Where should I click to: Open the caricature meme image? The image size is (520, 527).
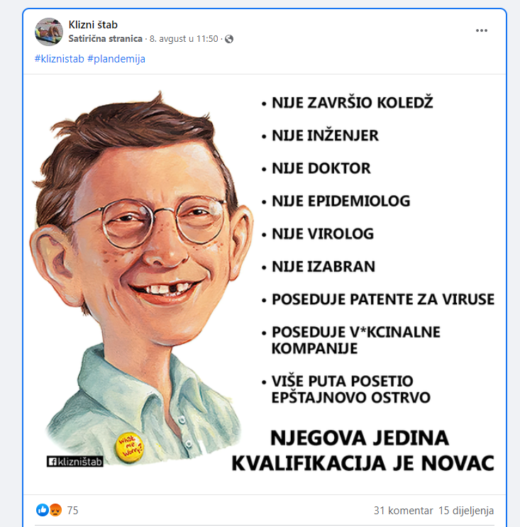[x=265, y=284]
